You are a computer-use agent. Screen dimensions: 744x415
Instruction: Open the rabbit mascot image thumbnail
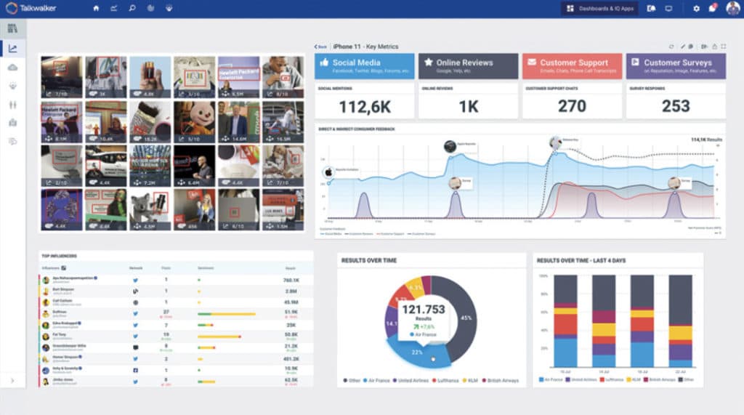point(194,121)
